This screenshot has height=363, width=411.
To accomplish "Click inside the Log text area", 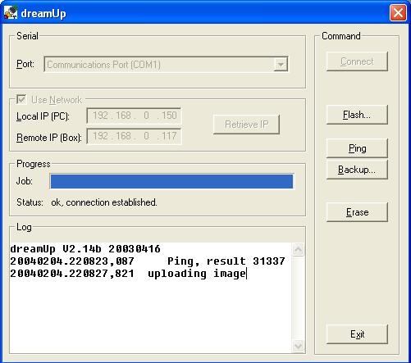I will 151,297.
